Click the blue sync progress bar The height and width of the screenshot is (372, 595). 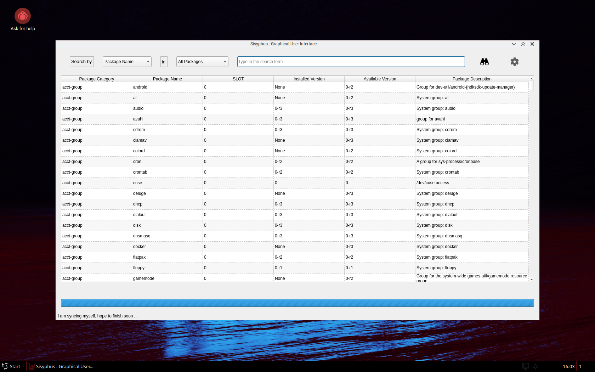click(x=297, y=303)
